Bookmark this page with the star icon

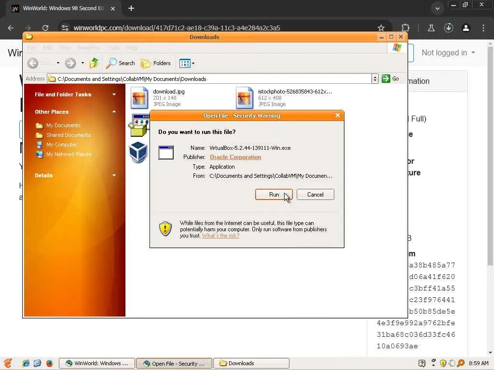tap(381, 27)
